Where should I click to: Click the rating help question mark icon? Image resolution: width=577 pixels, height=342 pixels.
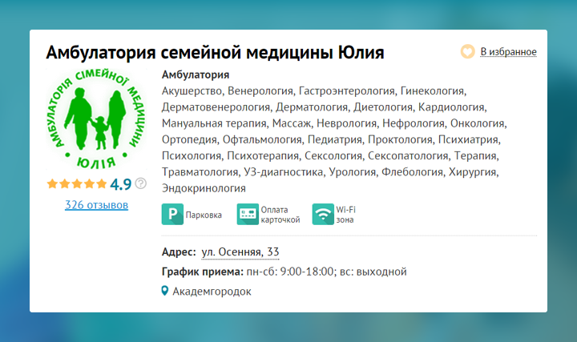point(140,183)
